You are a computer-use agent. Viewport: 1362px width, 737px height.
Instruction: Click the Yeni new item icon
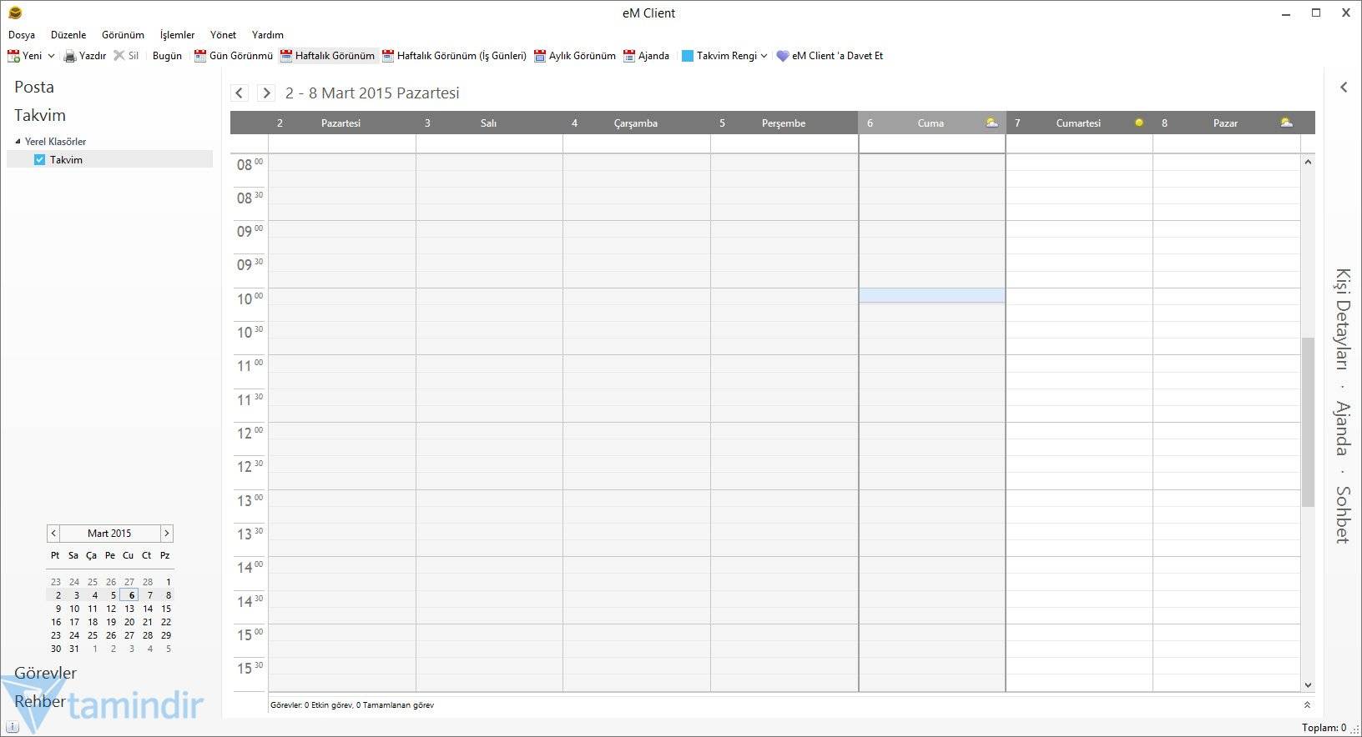click(13, 56)
